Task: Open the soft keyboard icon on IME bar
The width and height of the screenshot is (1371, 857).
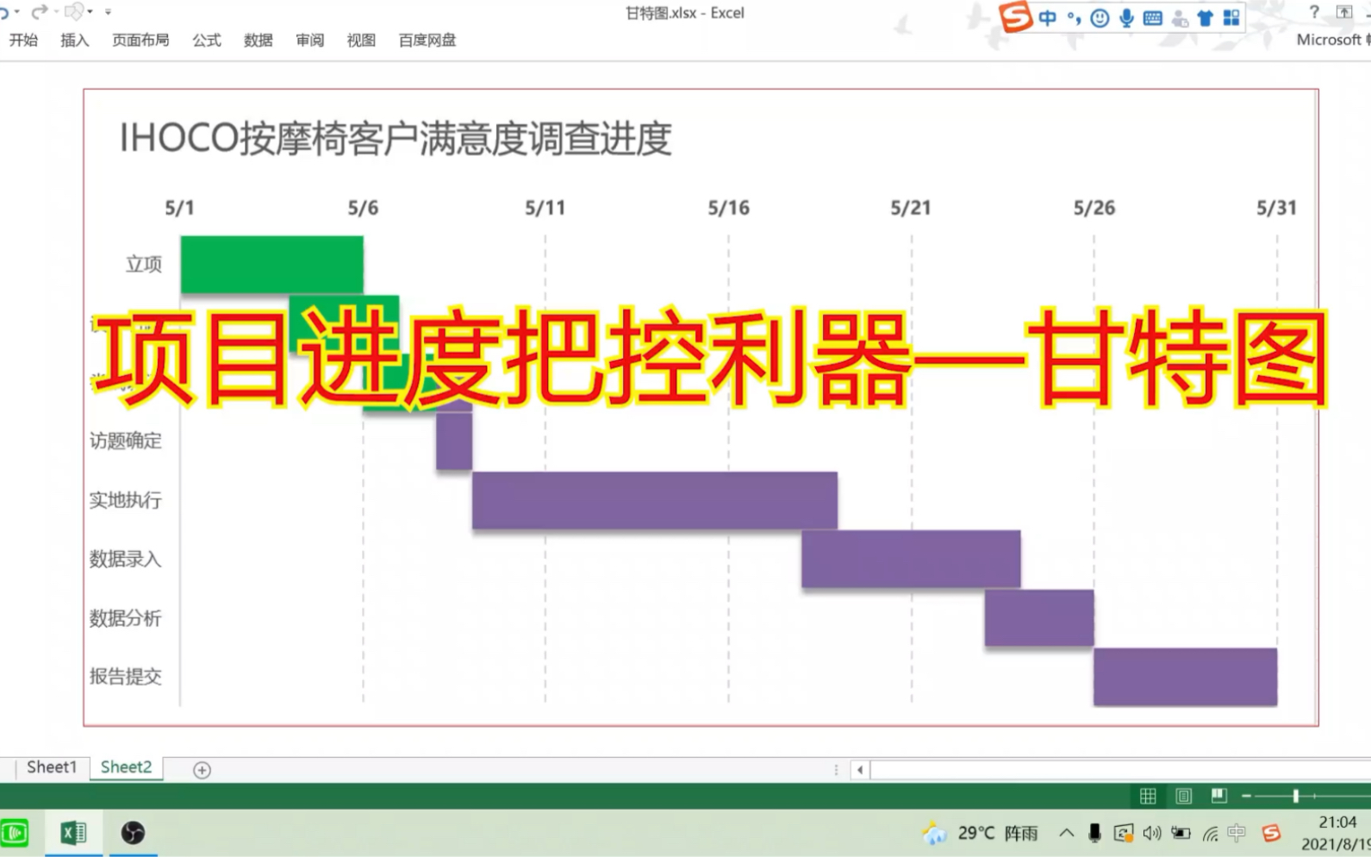Action: [1152, 18]
